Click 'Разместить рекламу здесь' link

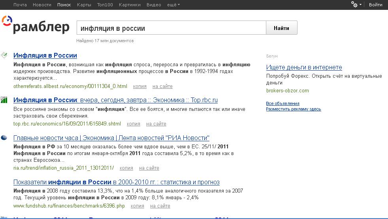coord(294,109)
